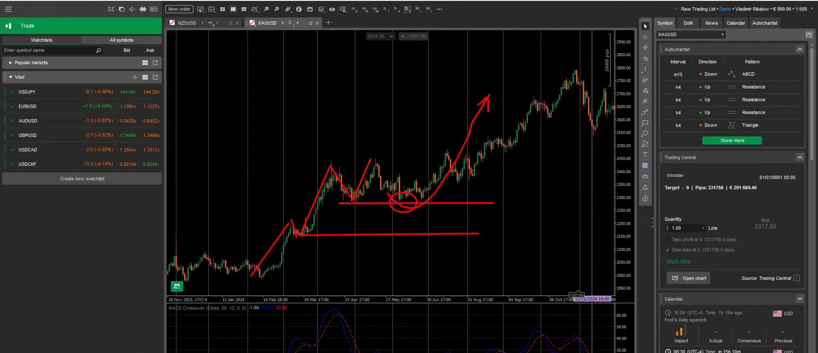Select the ellipse drawing tool

tap(645, 134)
